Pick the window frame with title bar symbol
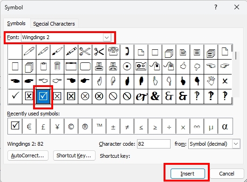This screenshot has height=182, width=247. coord(71,67)
